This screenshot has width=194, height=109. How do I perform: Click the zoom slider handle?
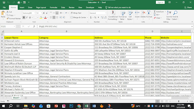(179, 101)
